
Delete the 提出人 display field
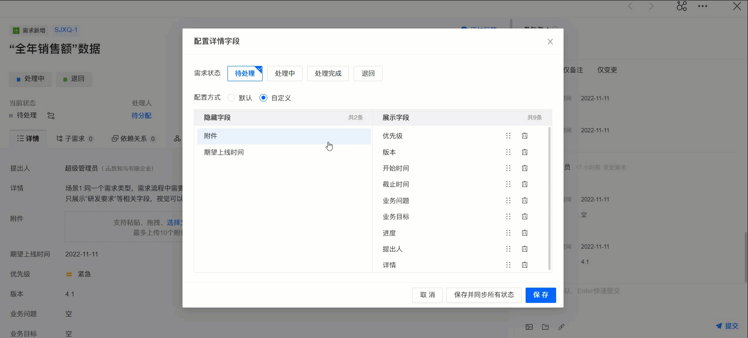tap(524, 249)
